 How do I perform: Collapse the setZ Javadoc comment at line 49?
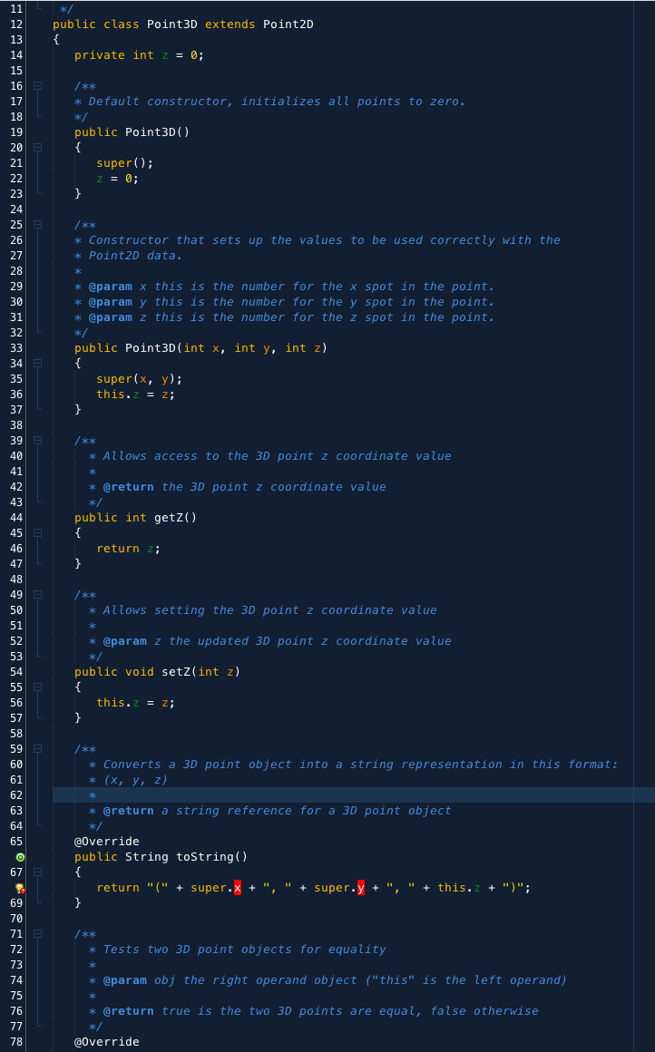click(x=37, y=595)
